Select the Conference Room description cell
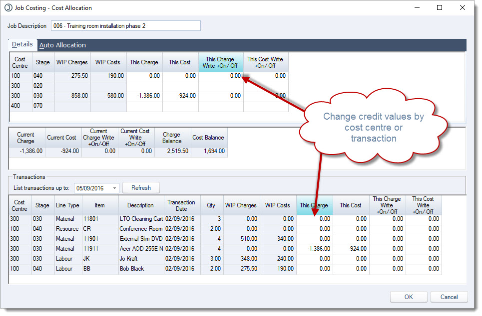The image size is (482, 316). click(x=141, y=229)
